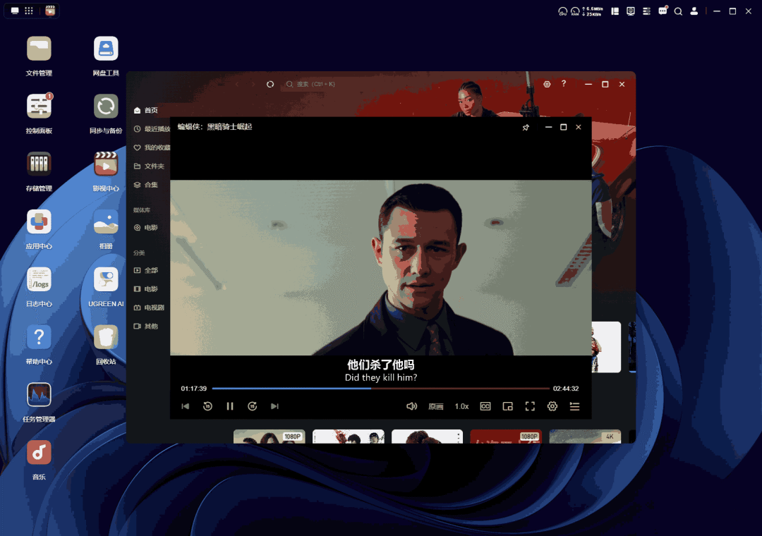
Task: Open the 网盘工具 desktop app
Action: coord(106,49)
